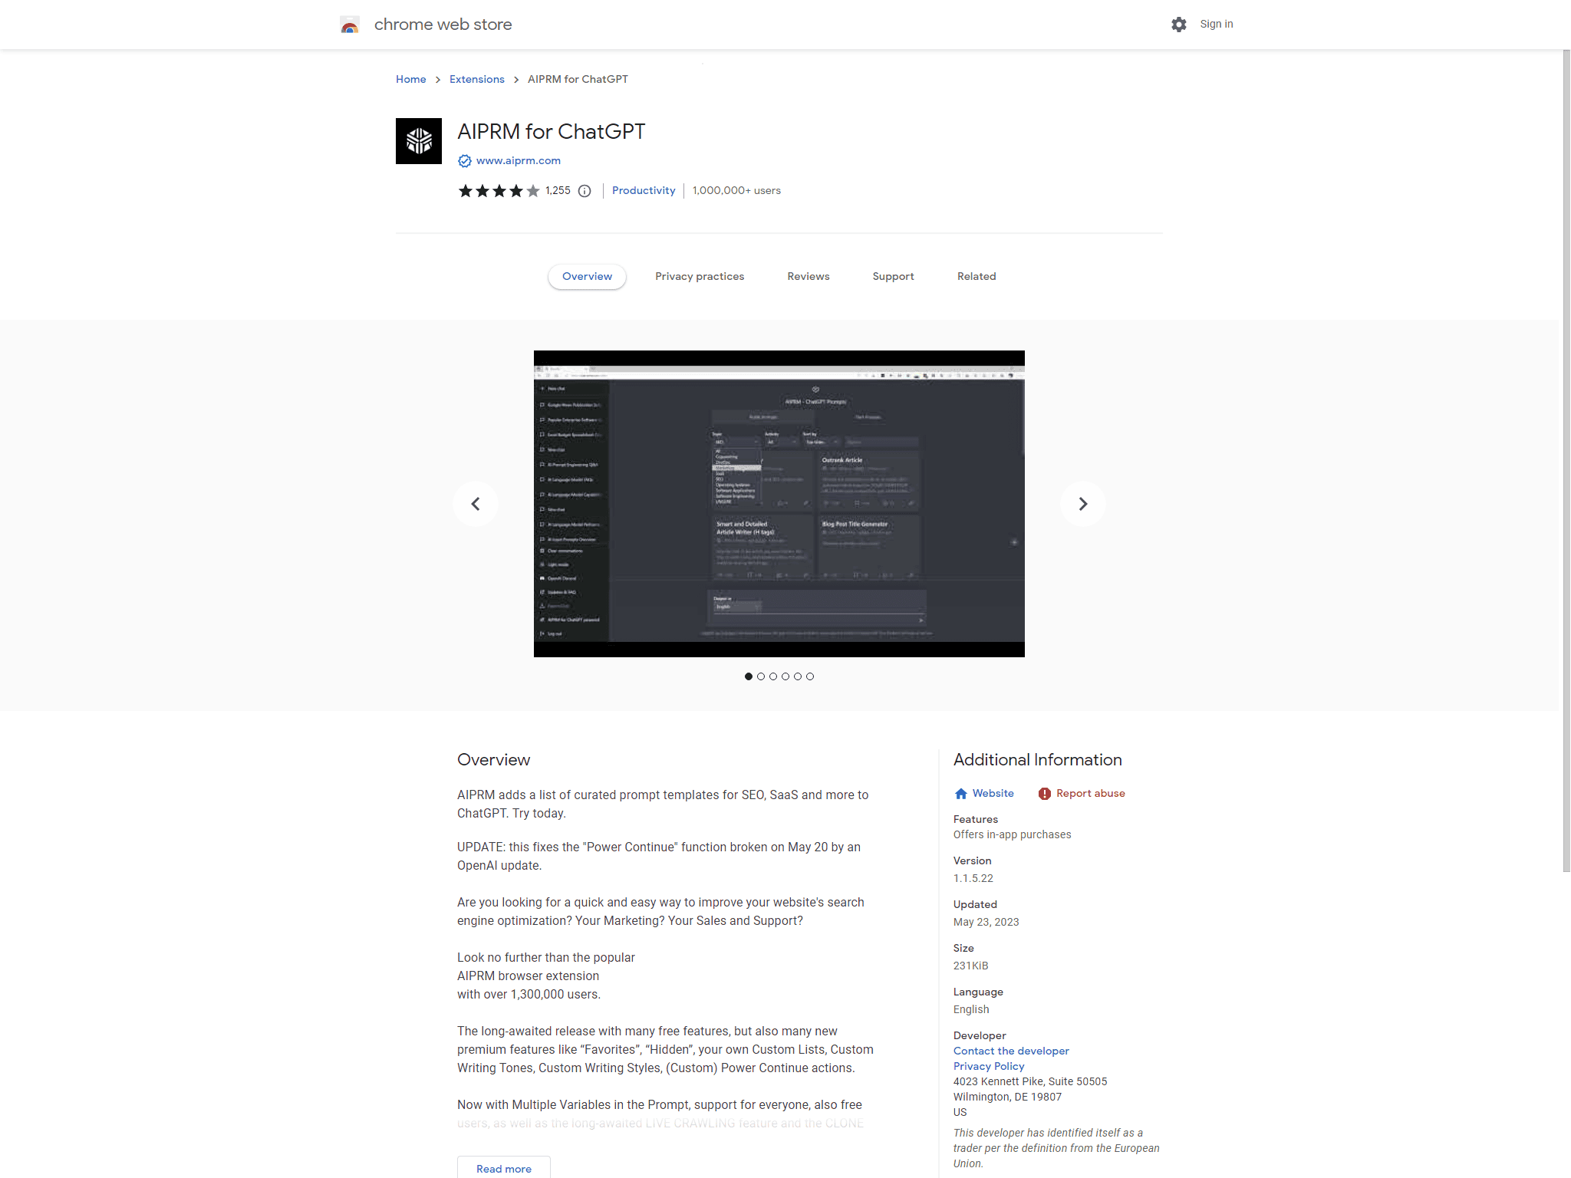Image resolution: width=1571 pixels, height=1178 pixels.
Task: Click the rating info circle icon
Action: (585, 191)
